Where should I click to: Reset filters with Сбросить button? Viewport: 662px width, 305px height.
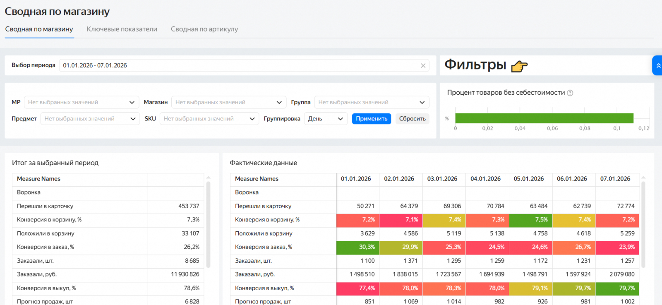point(412,119)
